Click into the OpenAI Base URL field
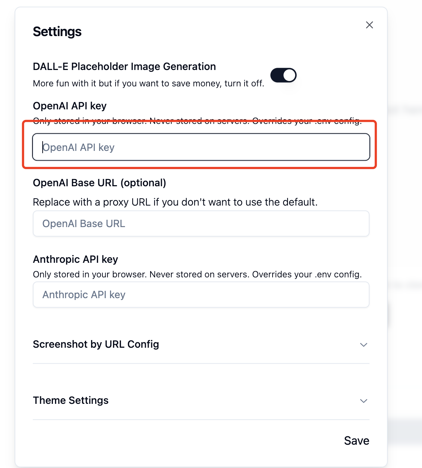Screen dimensions: 422x468 (201, 223)
